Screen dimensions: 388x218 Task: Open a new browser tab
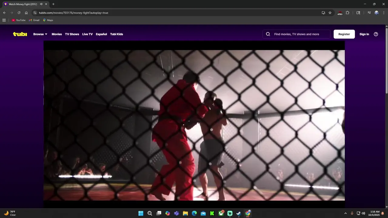[53, 4]
